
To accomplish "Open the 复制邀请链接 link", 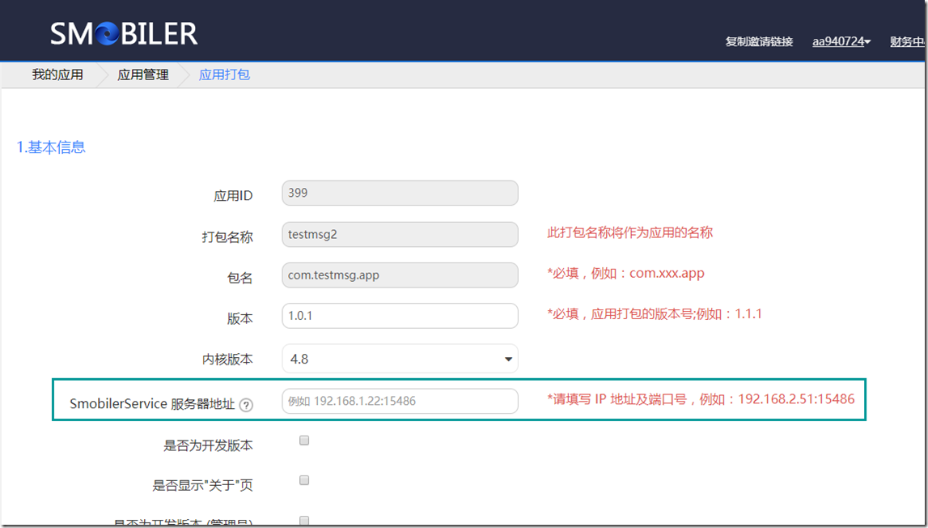I will click(x=760, y=41).
